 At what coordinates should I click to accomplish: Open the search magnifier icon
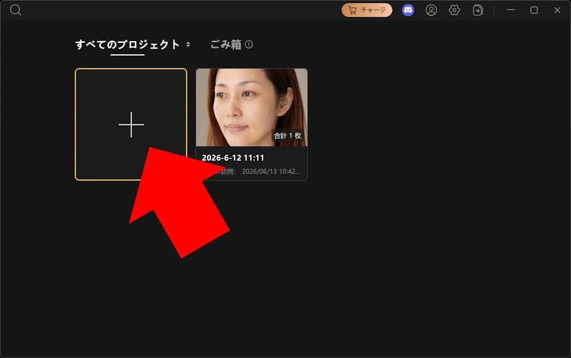pyautogui.click(x=15, y=10)
